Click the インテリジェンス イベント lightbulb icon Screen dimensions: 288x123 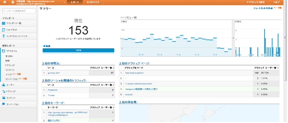tap(3, 36)
